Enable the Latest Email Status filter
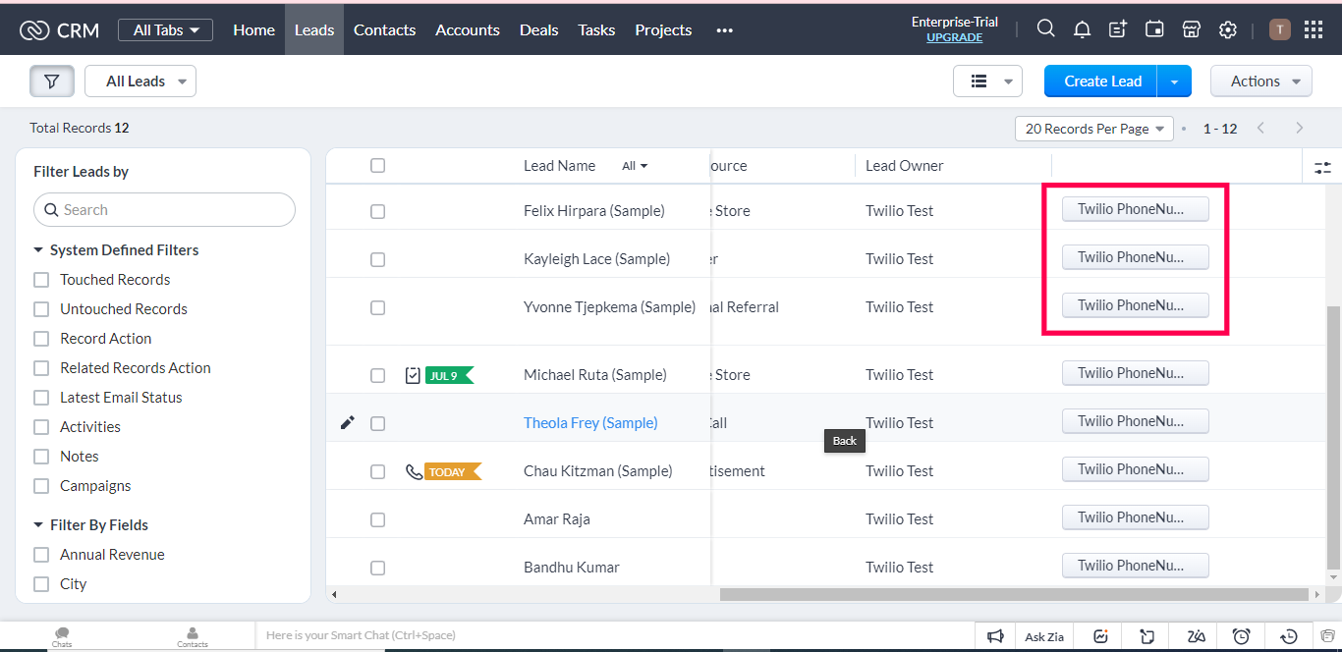 point(41,398)
